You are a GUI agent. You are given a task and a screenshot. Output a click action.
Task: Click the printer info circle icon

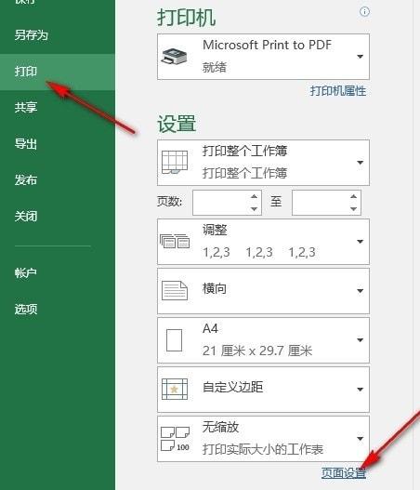(x=364, y=12)
